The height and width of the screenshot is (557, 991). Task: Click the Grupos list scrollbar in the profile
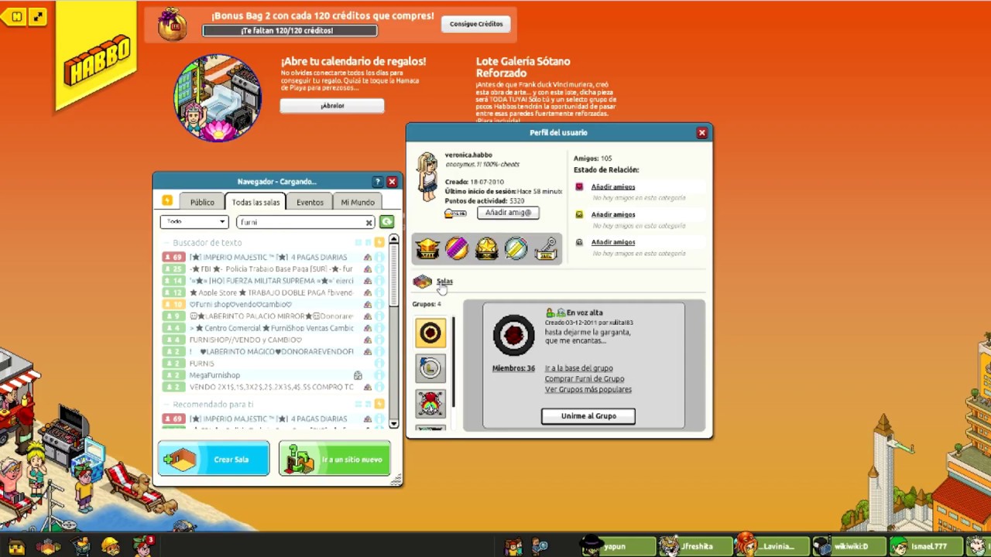click(x=454, y=362)
